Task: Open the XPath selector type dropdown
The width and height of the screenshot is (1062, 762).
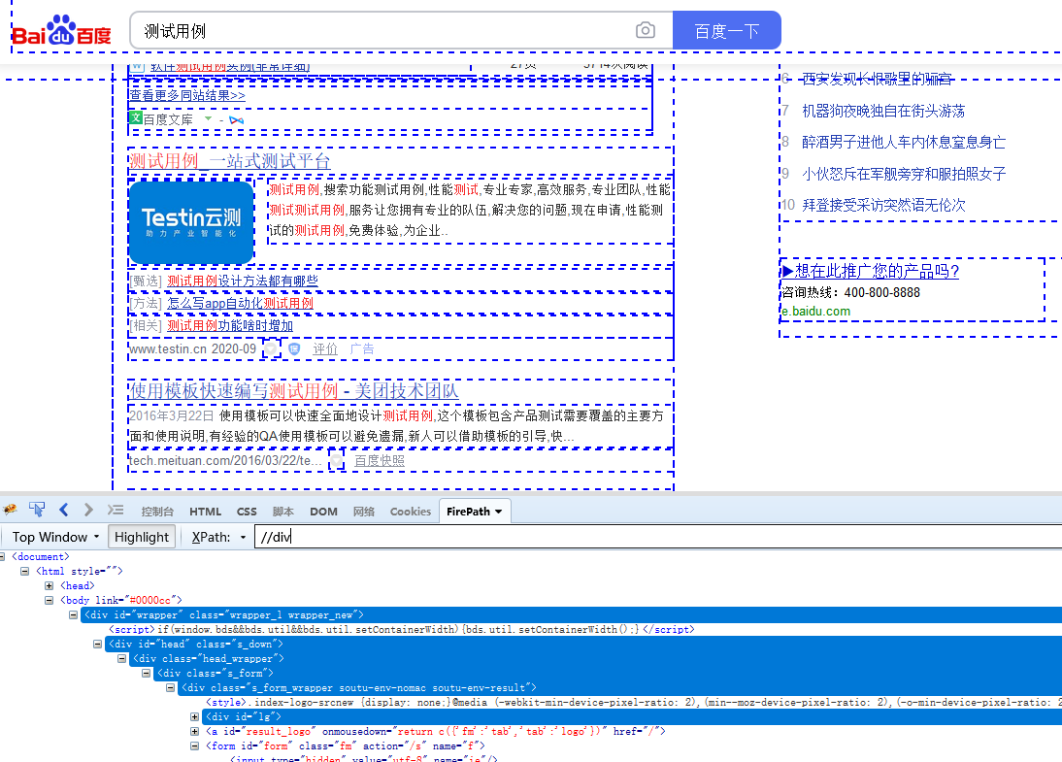Action: point(243,537)
